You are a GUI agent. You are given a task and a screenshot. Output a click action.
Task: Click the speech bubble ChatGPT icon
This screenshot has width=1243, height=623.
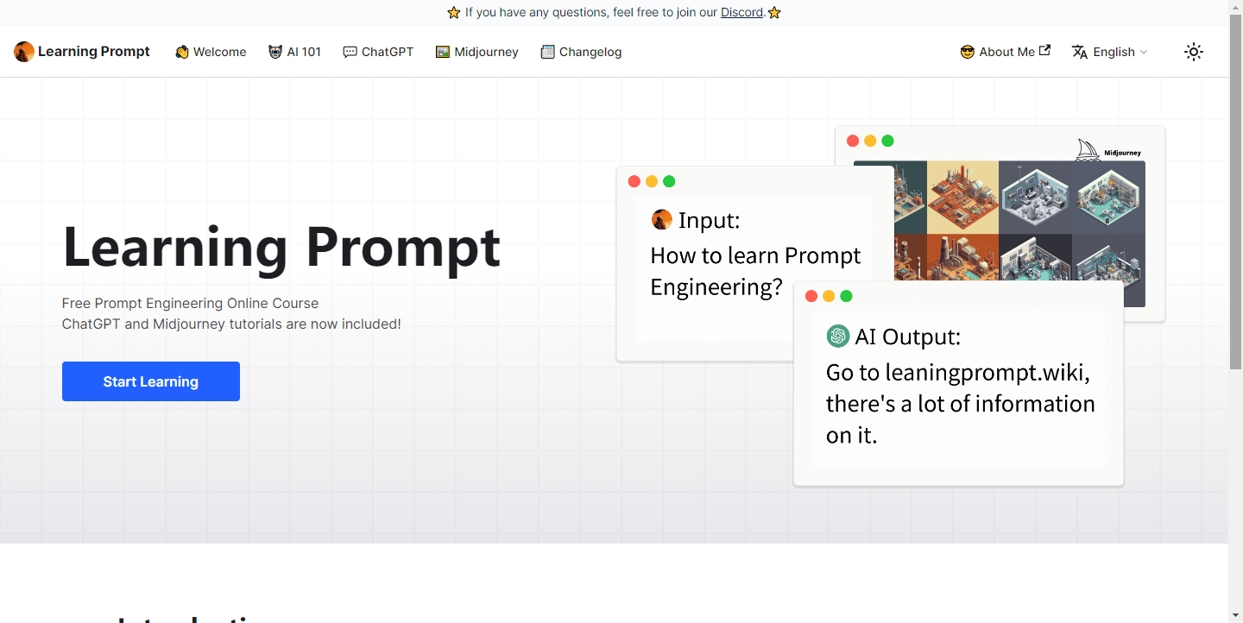pos(350,52)
